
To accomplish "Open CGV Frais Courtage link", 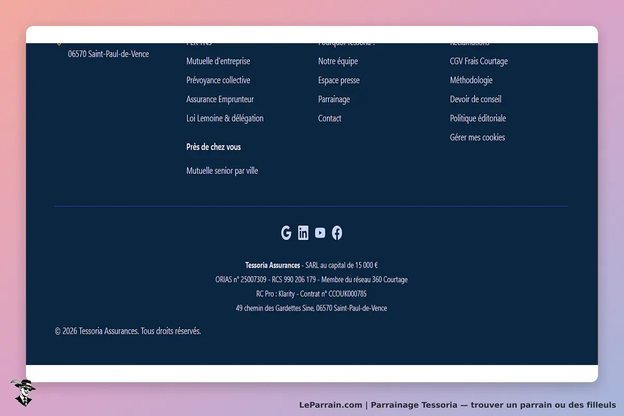I will [479, 61].
